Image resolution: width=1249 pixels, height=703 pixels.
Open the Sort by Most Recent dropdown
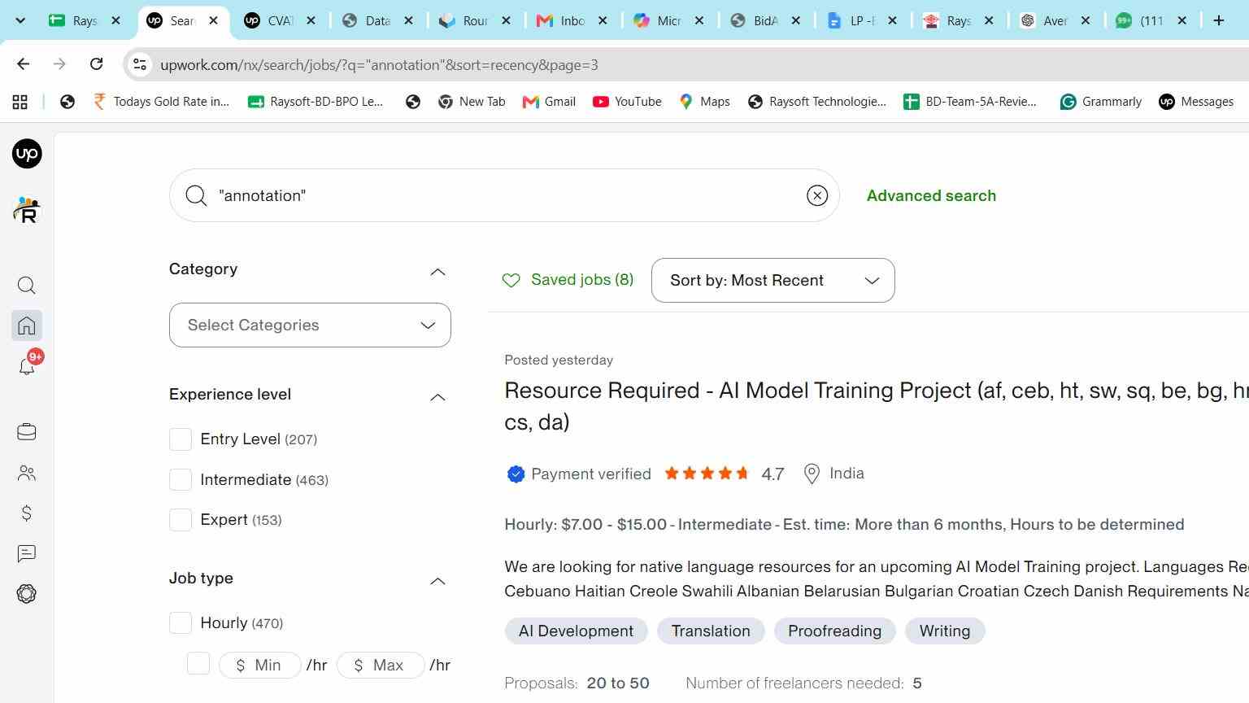click(x=772, y=281)
